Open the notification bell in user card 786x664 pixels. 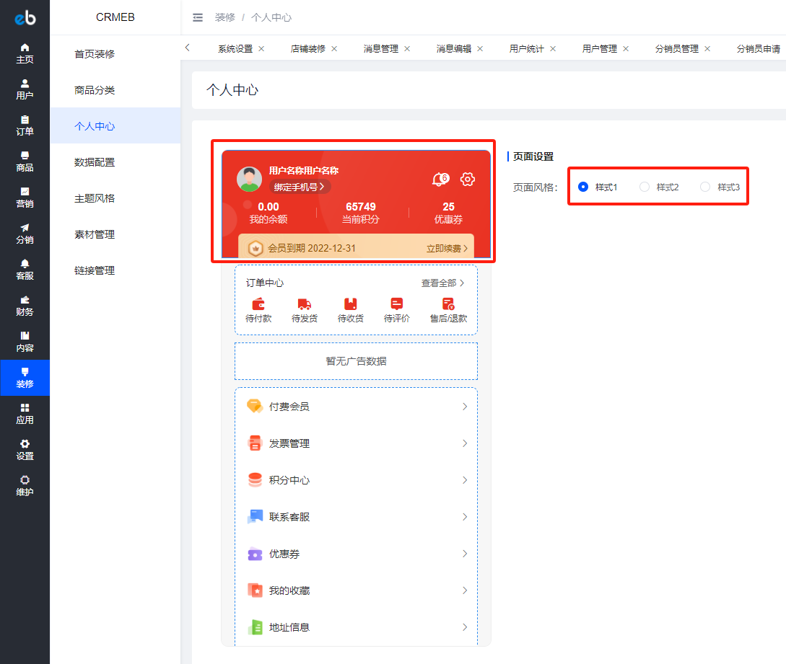pyautogui.click(x=440, y=179)
